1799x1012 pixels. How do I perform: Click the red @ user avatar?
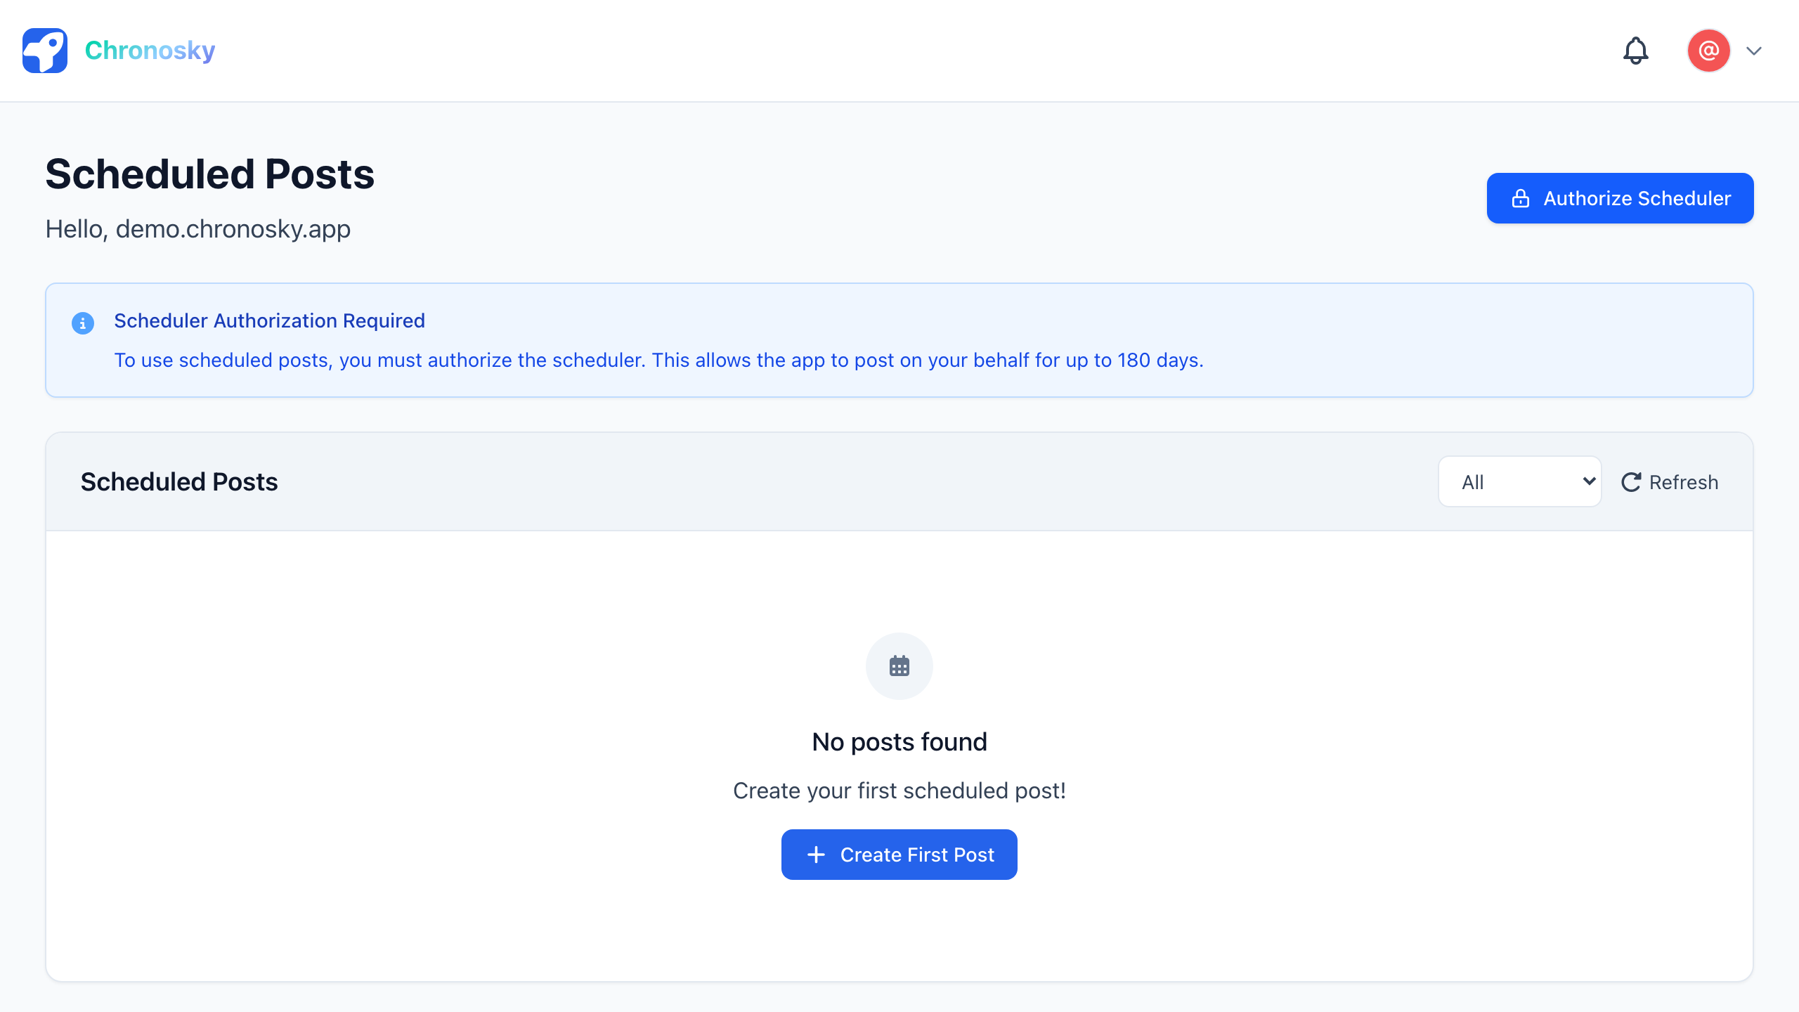[1708, 51]
